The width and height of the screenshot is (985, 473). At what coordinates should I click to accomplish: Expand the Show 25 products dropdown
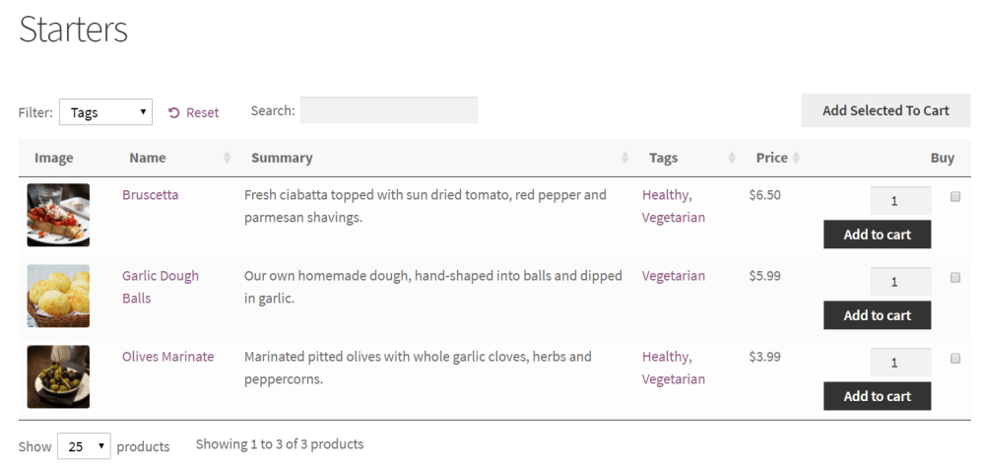pos(84,446)
